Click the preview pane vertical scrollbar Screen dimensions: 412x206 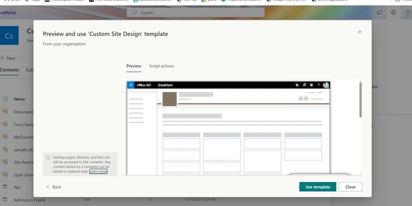click(361, 100)
